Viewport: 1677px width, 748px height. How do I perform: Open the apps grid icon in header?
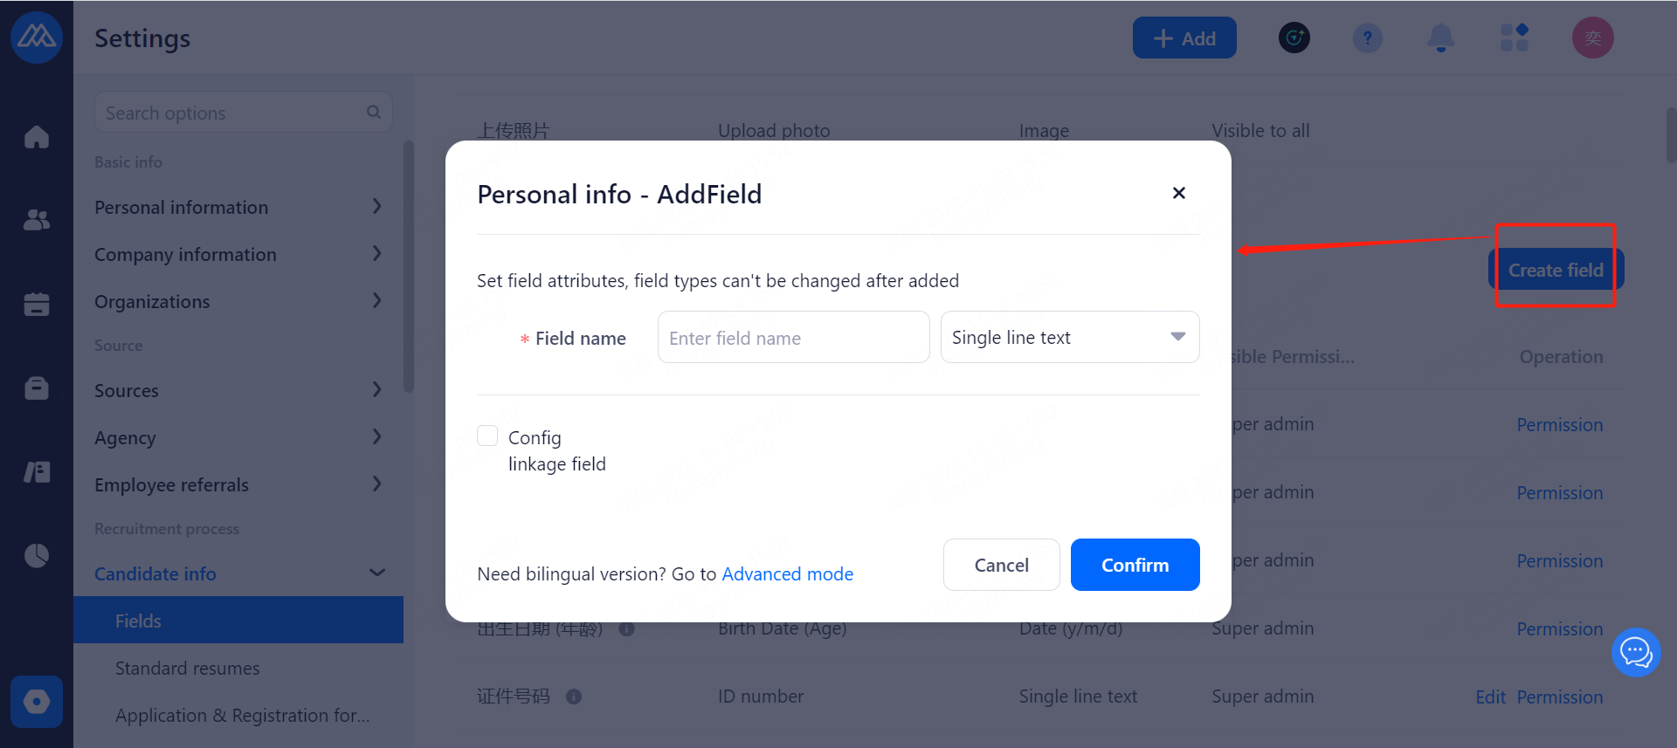click(x=1515, y=38)
